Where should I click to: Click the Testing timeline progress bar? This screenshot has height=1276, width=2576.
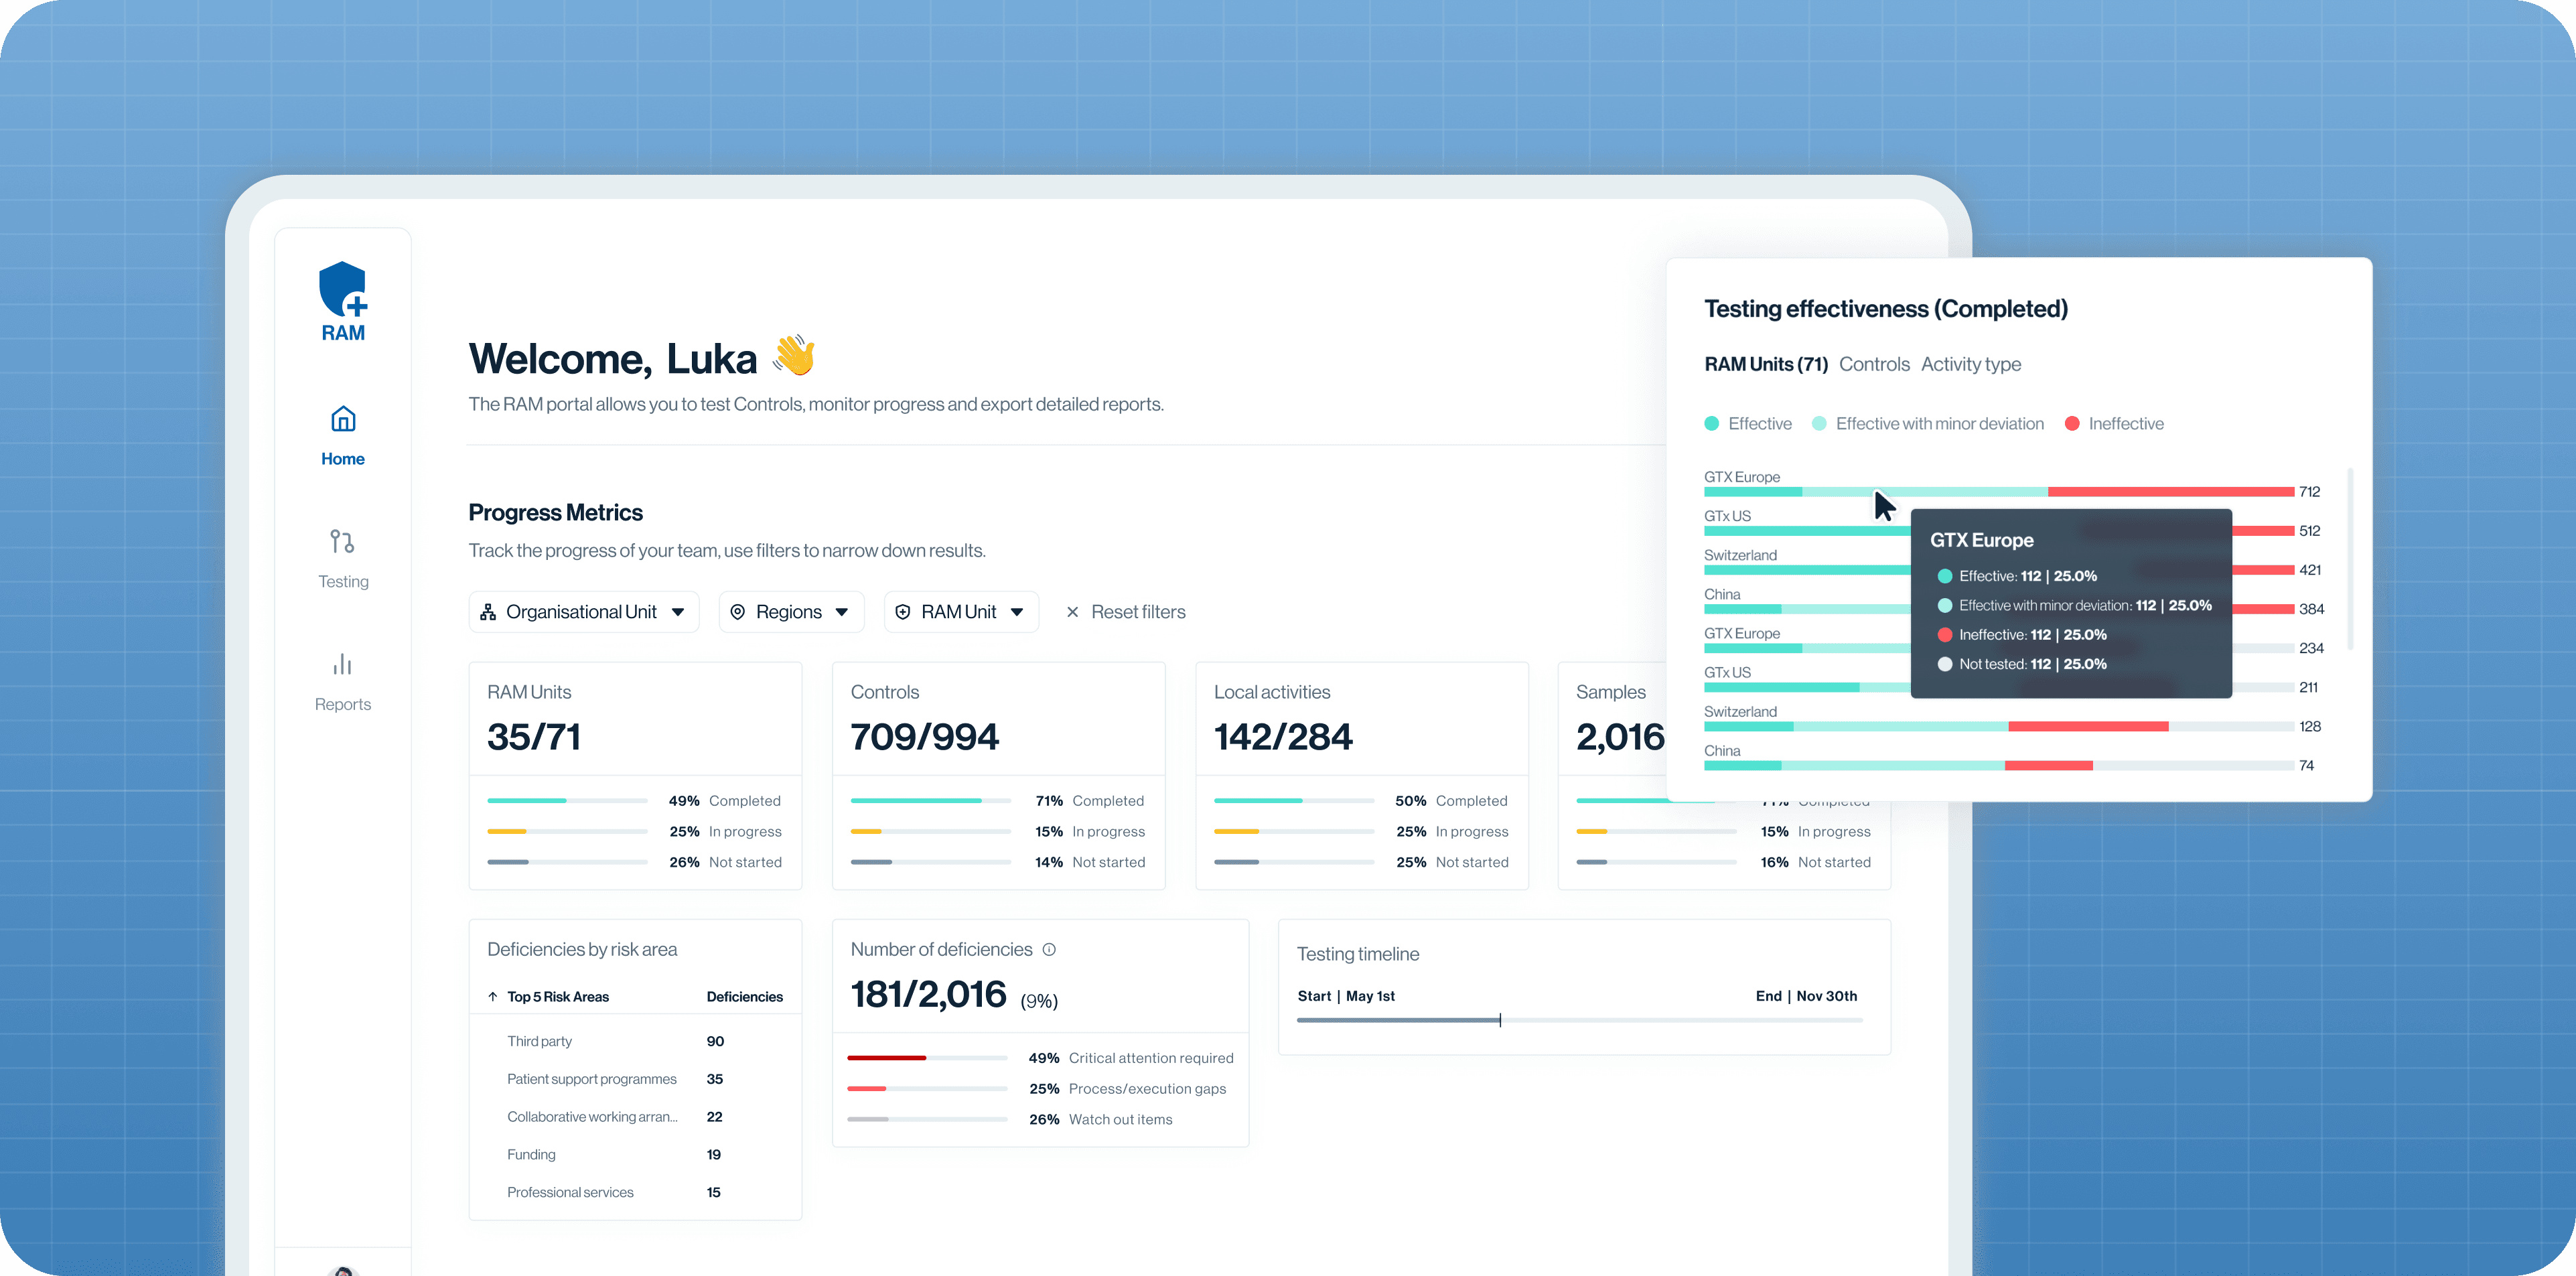(x=1579, y=1020)
